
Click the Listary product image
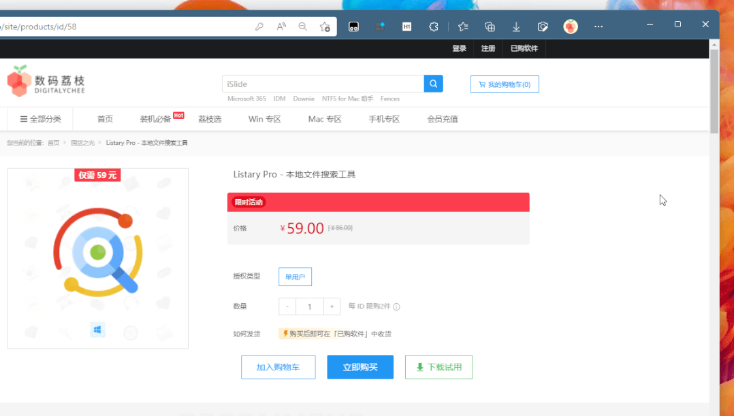[x=98, y=258]
